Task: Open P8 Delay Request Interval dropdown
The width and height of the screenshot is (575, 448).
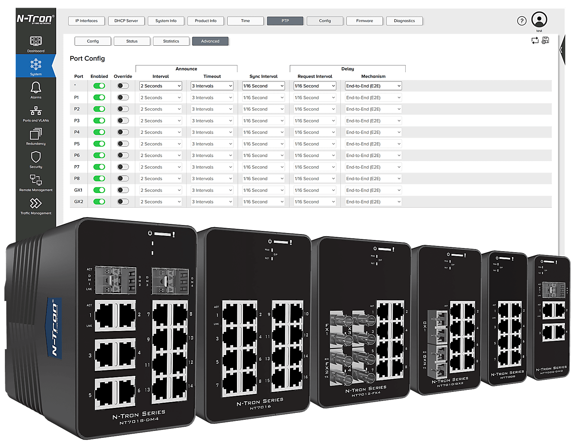Action: pyautogui.click(x=315, y=179)
